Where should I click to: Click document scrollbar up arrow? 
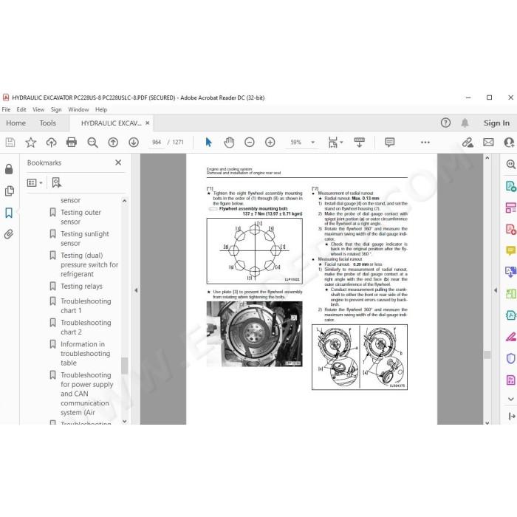click(x=487, y=158)
